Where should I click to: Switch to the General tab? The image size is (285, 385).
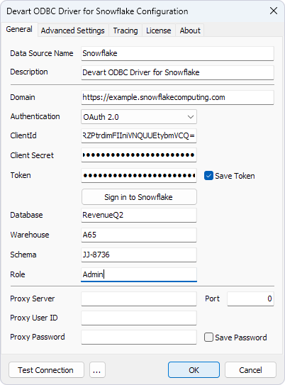coord(19,30)
